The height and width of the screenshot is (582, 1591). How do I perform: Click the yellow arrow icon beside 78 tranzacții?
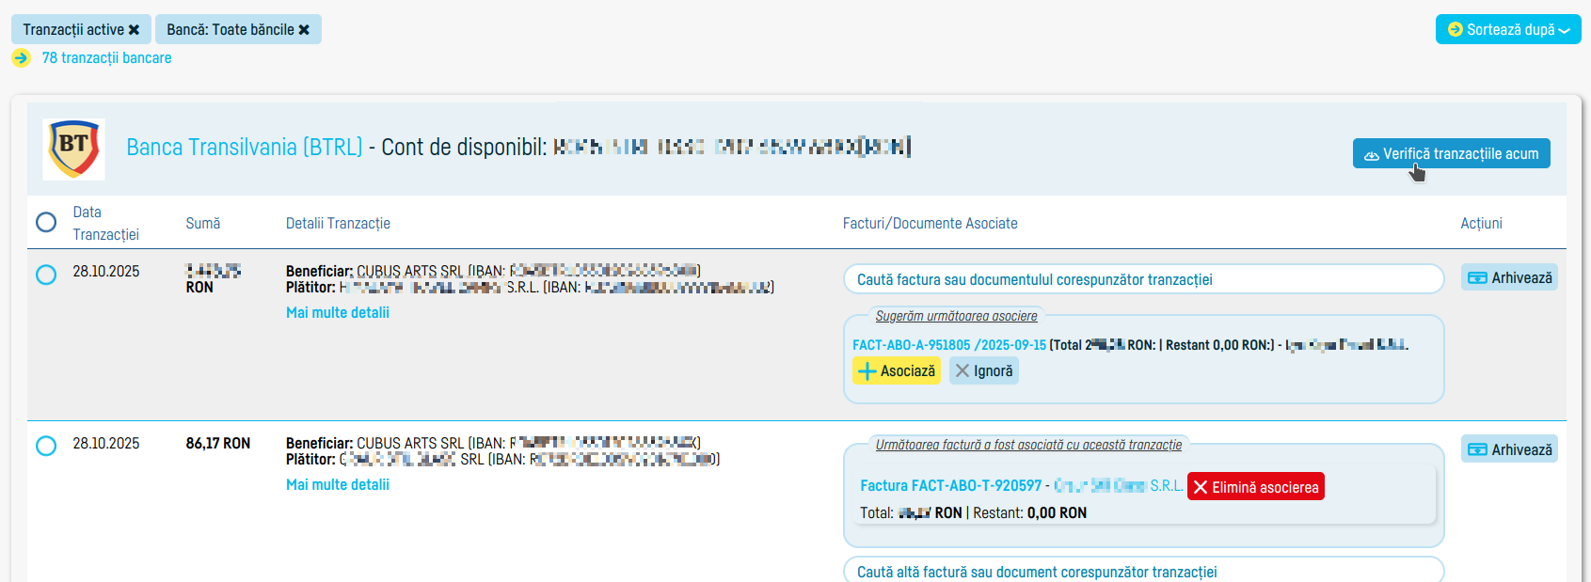pyautogui.click(x=21, y=58)
